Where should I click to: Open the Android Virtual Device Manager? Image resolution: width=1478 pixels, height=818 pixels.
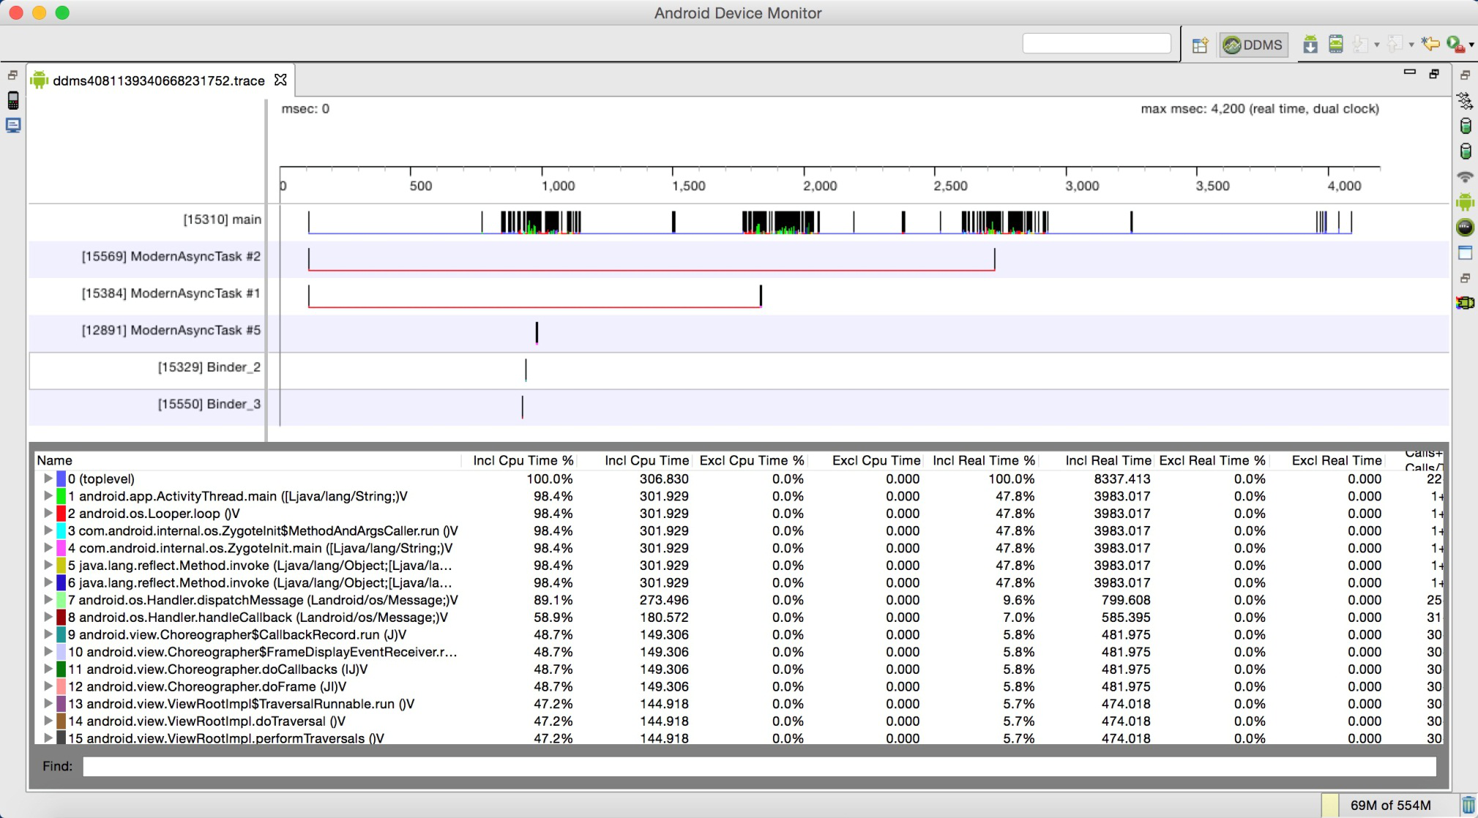click(1336, 45)
